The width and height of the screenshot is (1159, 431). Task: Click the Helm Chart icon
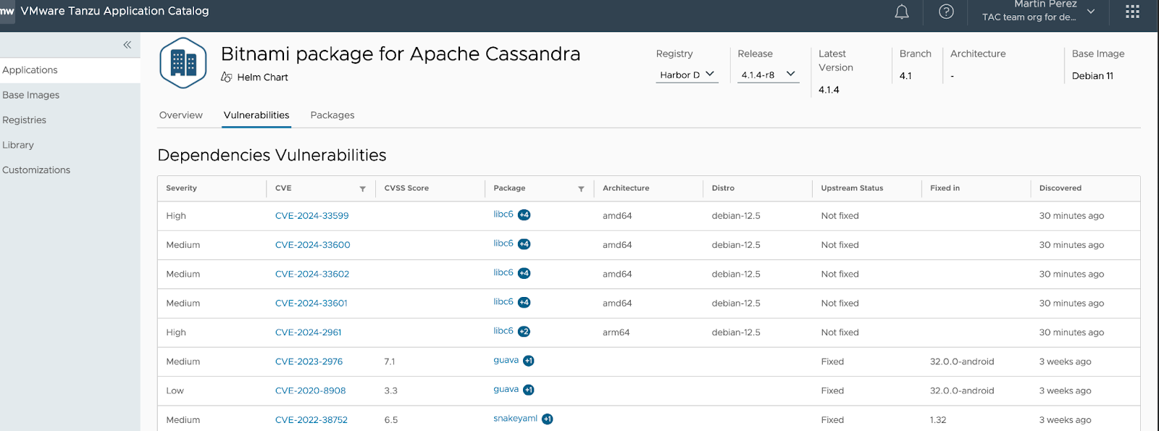pos(227,77)
